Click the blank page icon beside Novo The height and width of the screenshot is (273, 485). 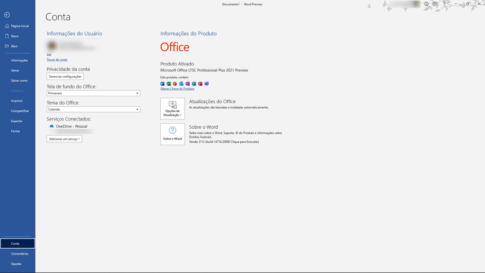(7, 36)
